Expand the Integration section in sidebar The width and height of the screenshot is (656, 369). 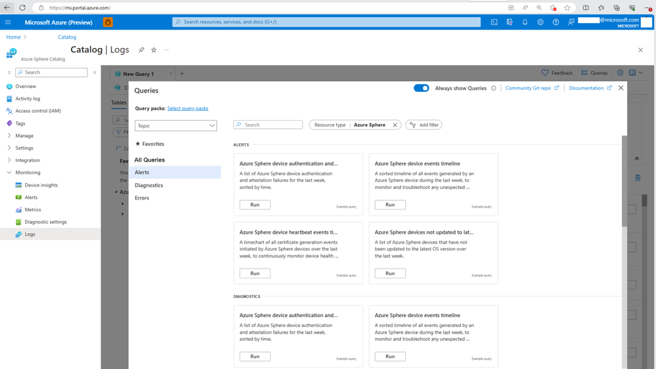click(9, 160)
